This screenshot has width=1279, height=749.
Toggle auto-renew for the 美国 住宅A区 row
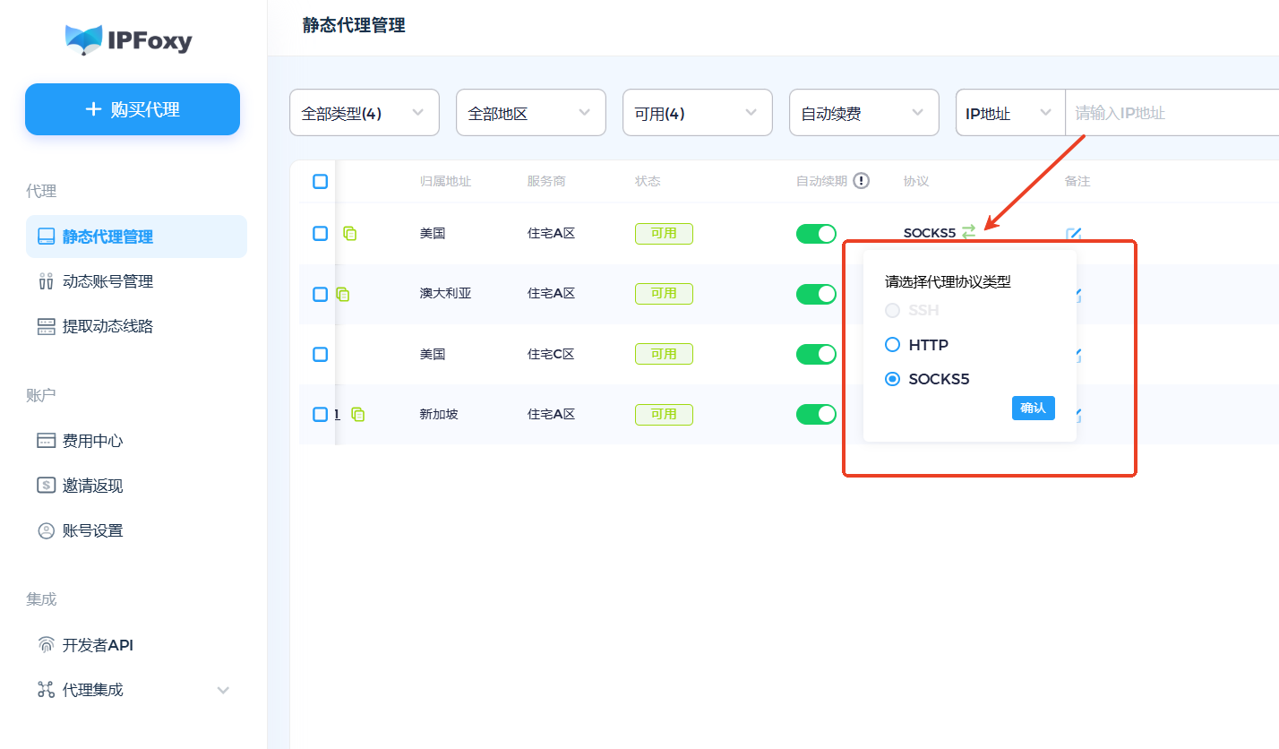point(816,234)
